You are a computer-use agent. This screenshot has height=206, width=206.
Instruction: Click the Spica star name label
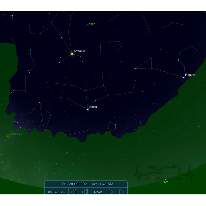click(x=93, y=107)
